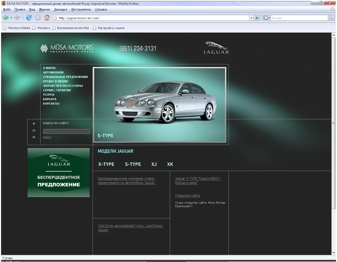Image resolution: width=337 pixels, height=262 pixels.
Task: Click the site home icon in the sidebar
Action: [34, 123]
